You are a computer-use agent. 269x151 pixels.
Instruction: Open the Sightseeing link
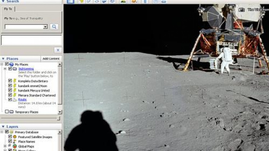tap(26, 69)
